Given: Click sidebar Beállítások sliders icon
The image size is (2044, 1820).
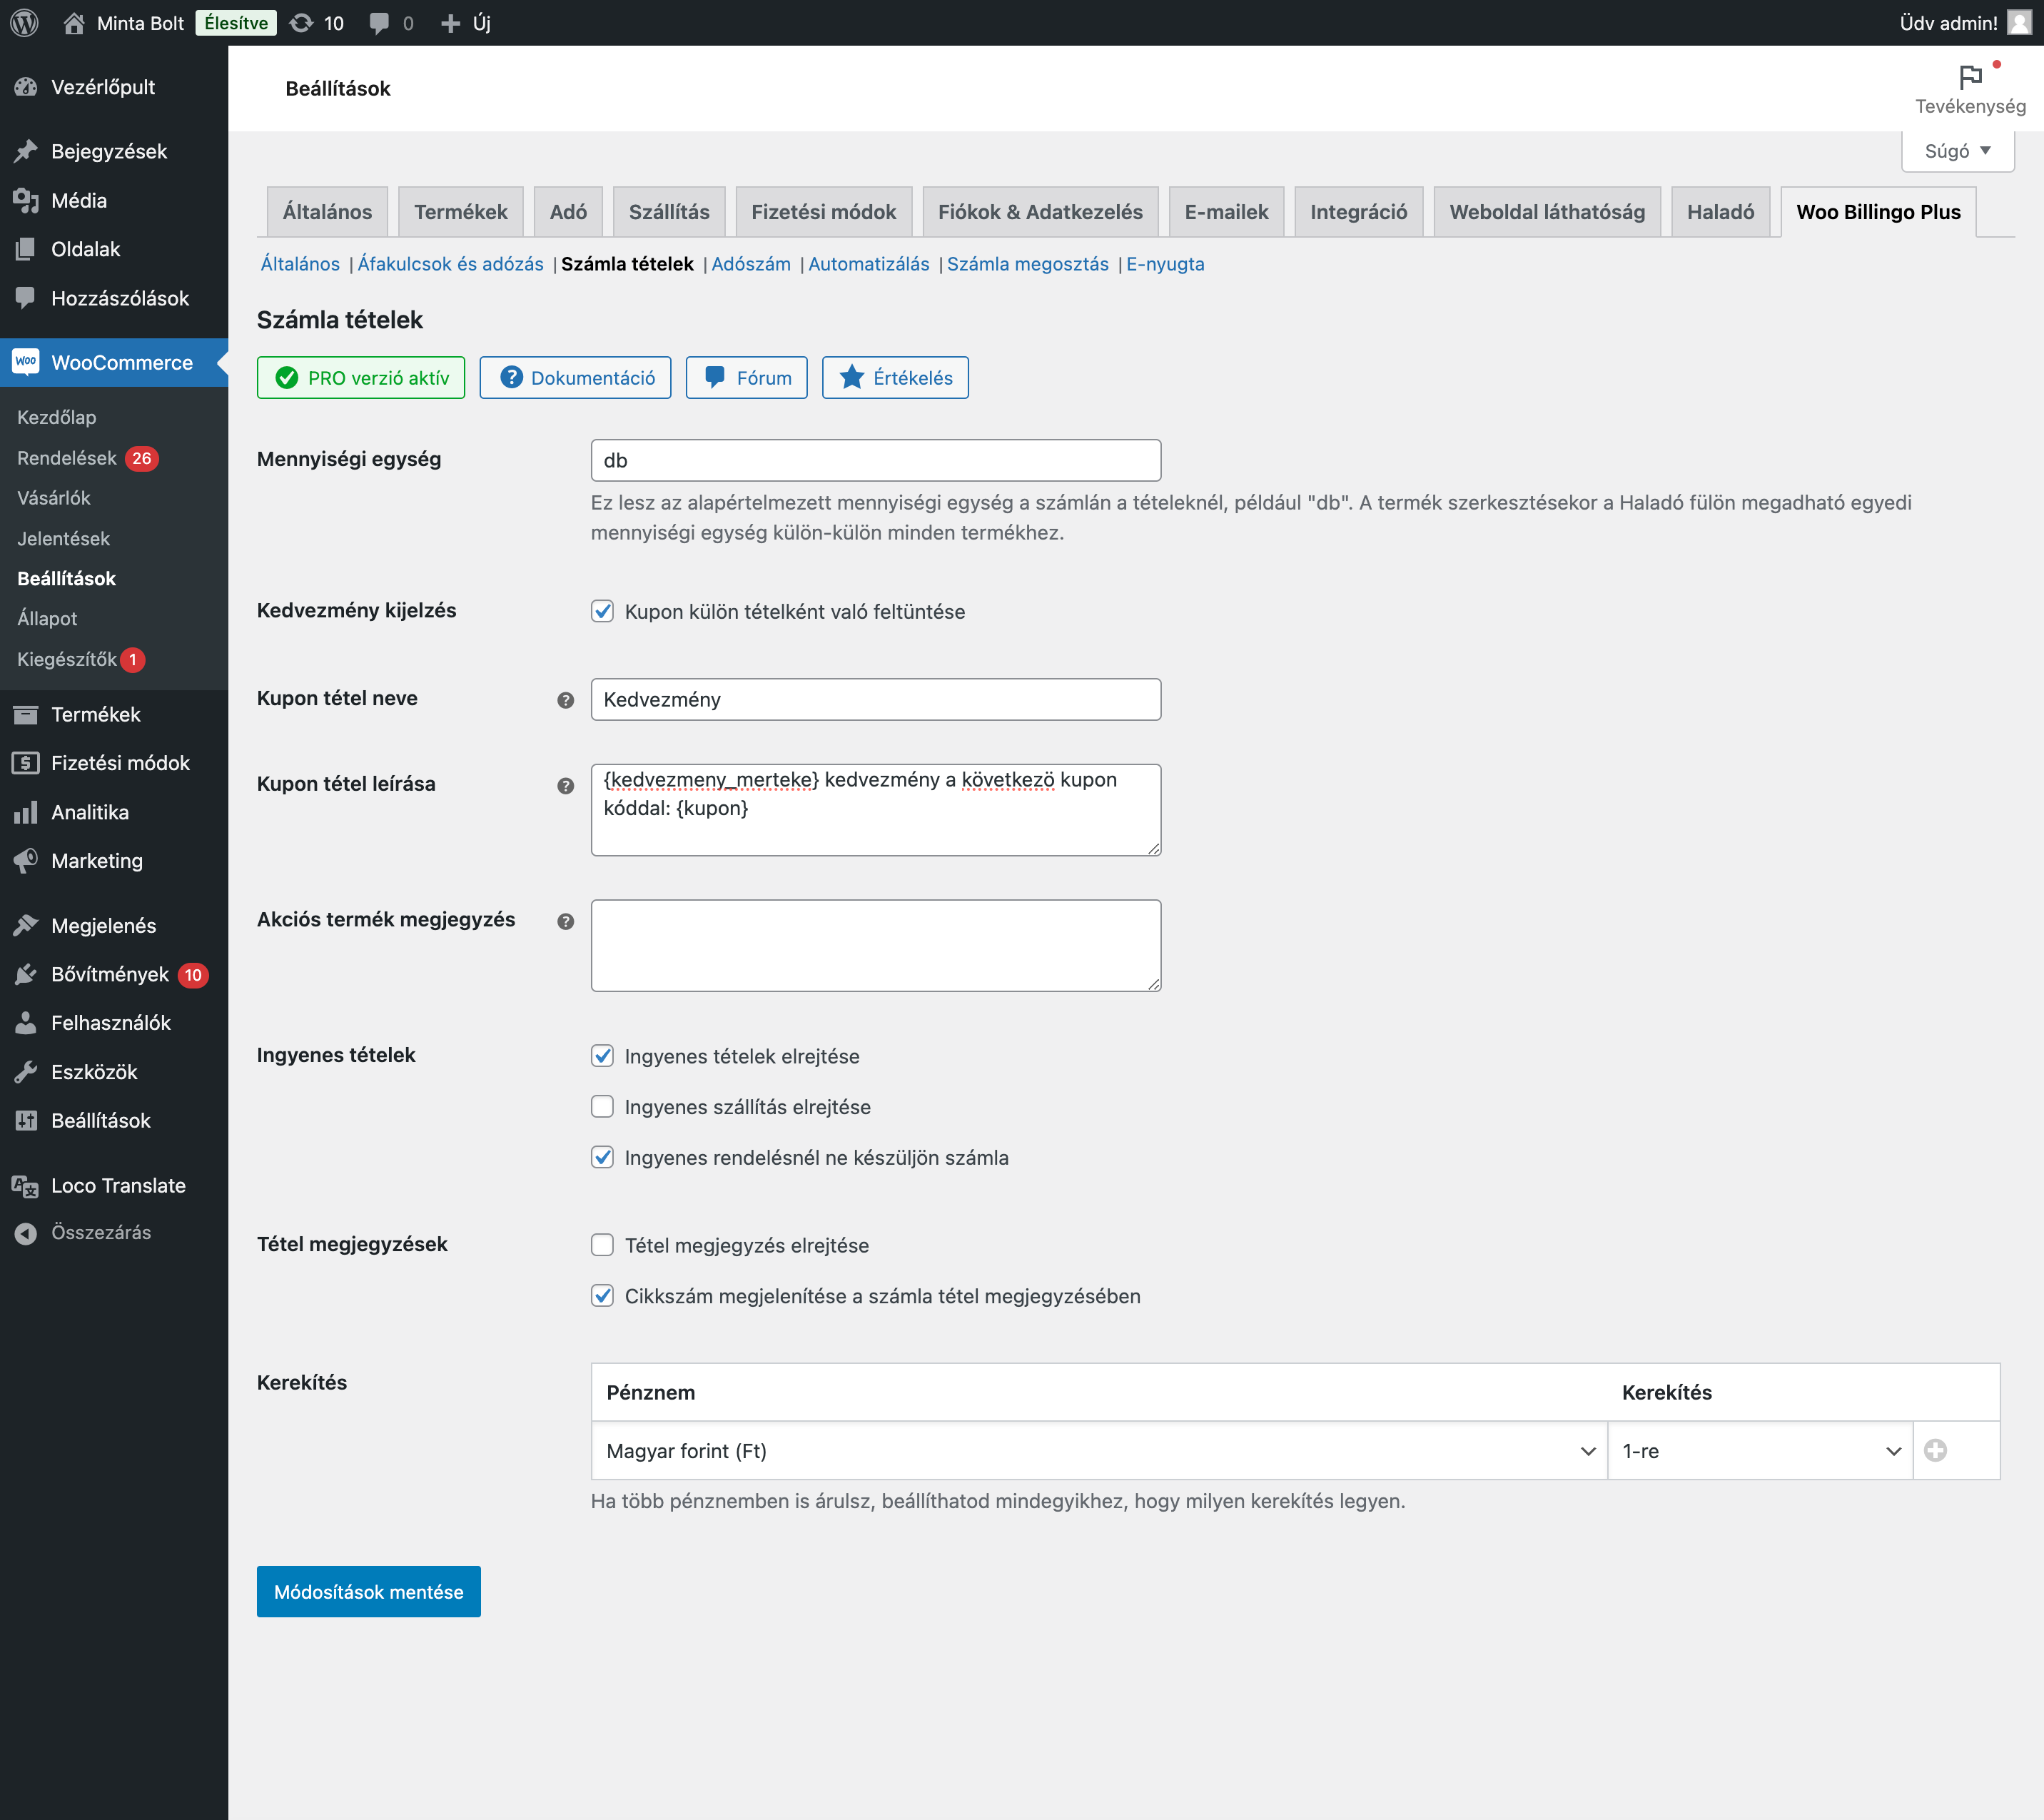Looking at the screenshot, I should tap(26, 1120).
